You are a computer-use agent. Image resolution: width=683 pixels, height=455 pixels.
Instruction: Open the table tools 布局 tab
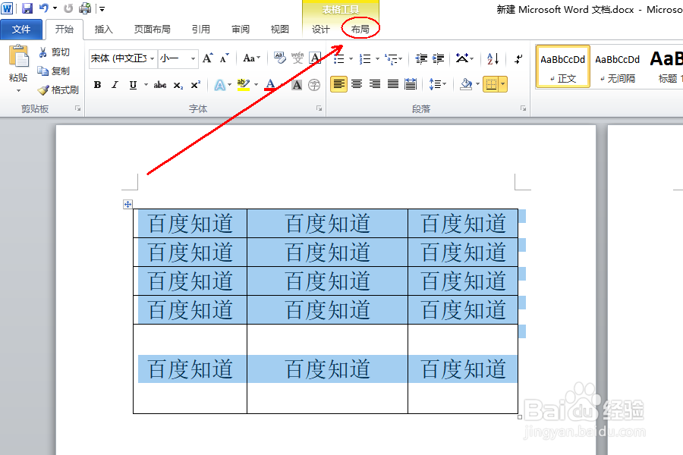coord(360,29)
